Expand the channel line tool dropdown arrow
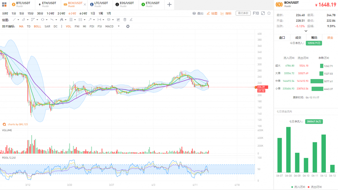The image size is (338, 190). [x=28, y=20]
